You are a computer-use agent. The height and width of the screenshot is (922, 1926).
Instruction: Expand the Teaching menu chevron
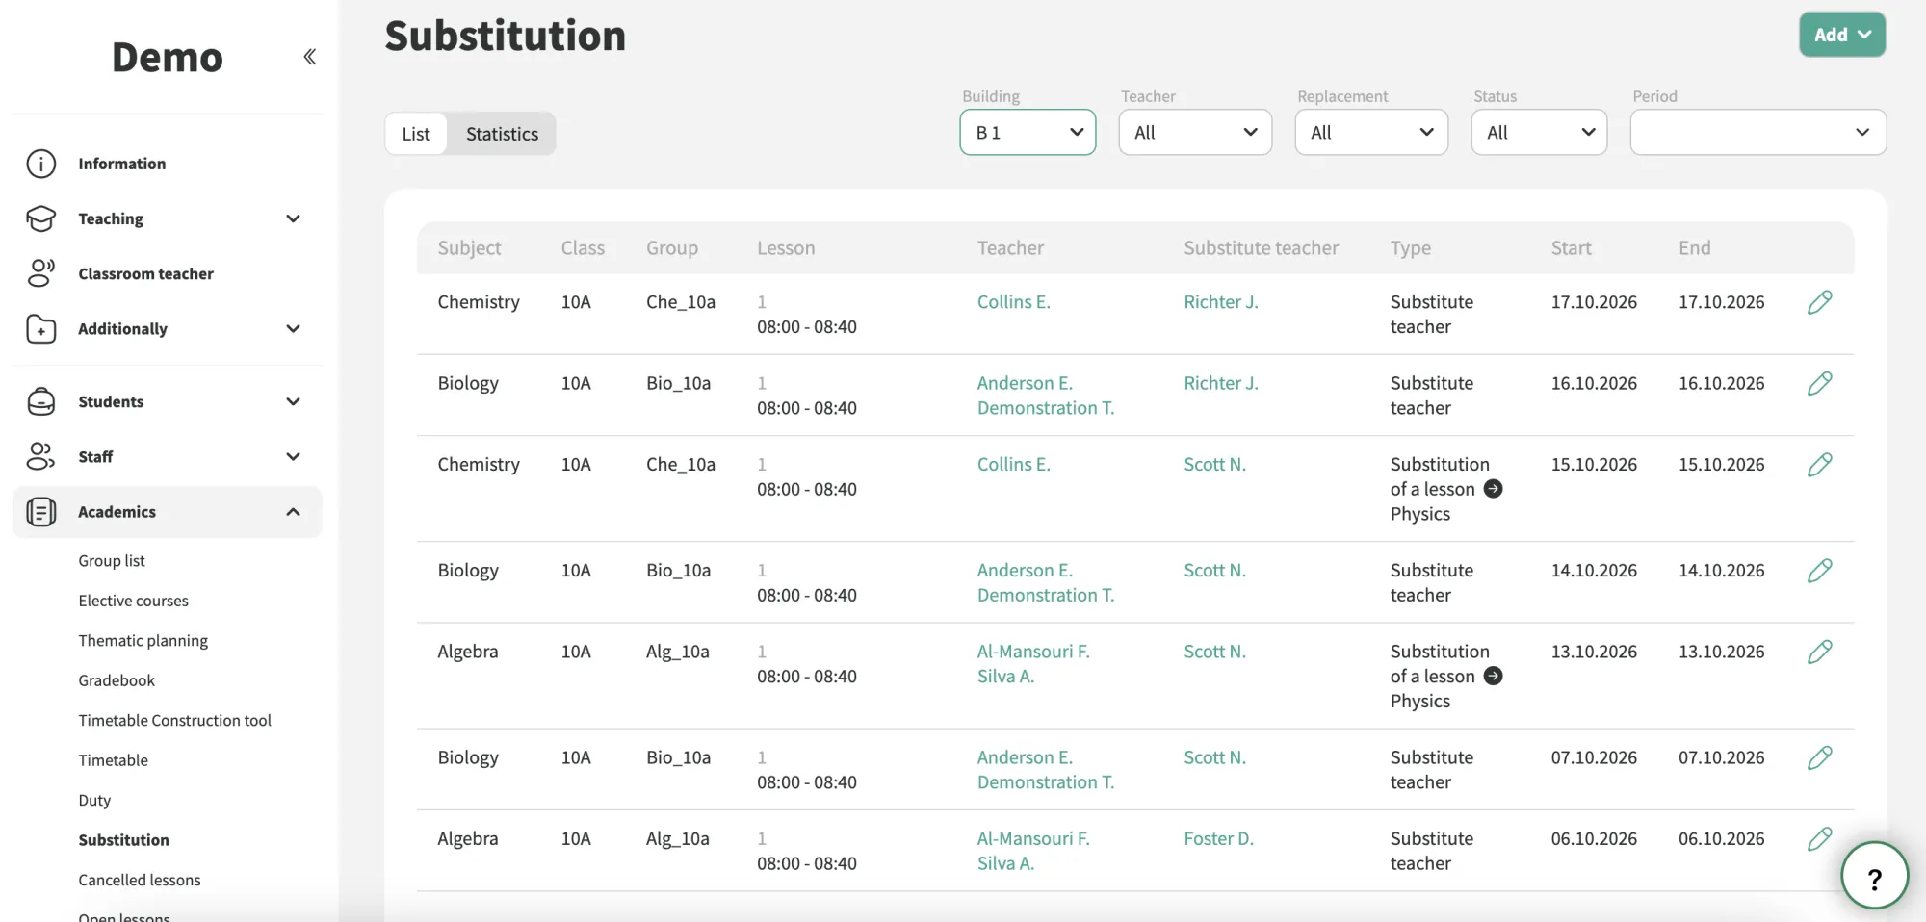[293, 218]
